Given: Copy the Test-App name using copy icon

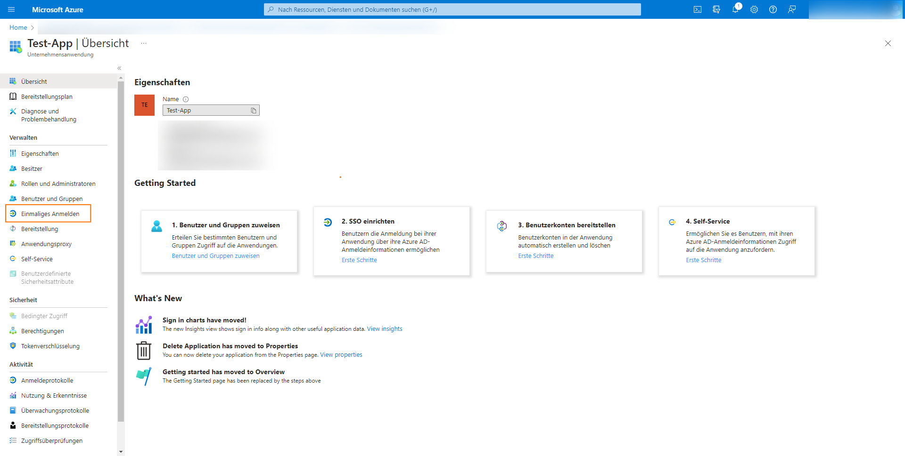Looking at the screenshot, I should (254, 110).
